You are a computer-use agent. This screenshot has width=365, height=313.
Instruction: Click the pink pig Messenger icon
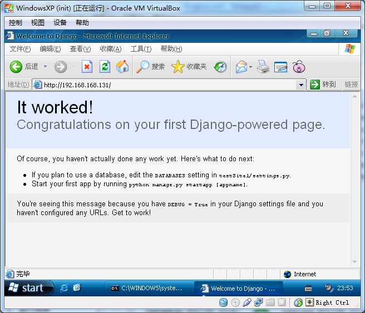[x=299, y=67]
